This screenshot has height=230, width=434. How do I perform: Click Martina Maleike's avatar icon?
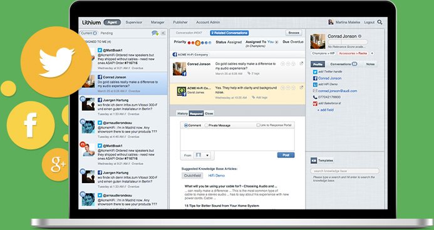(331, 22)
